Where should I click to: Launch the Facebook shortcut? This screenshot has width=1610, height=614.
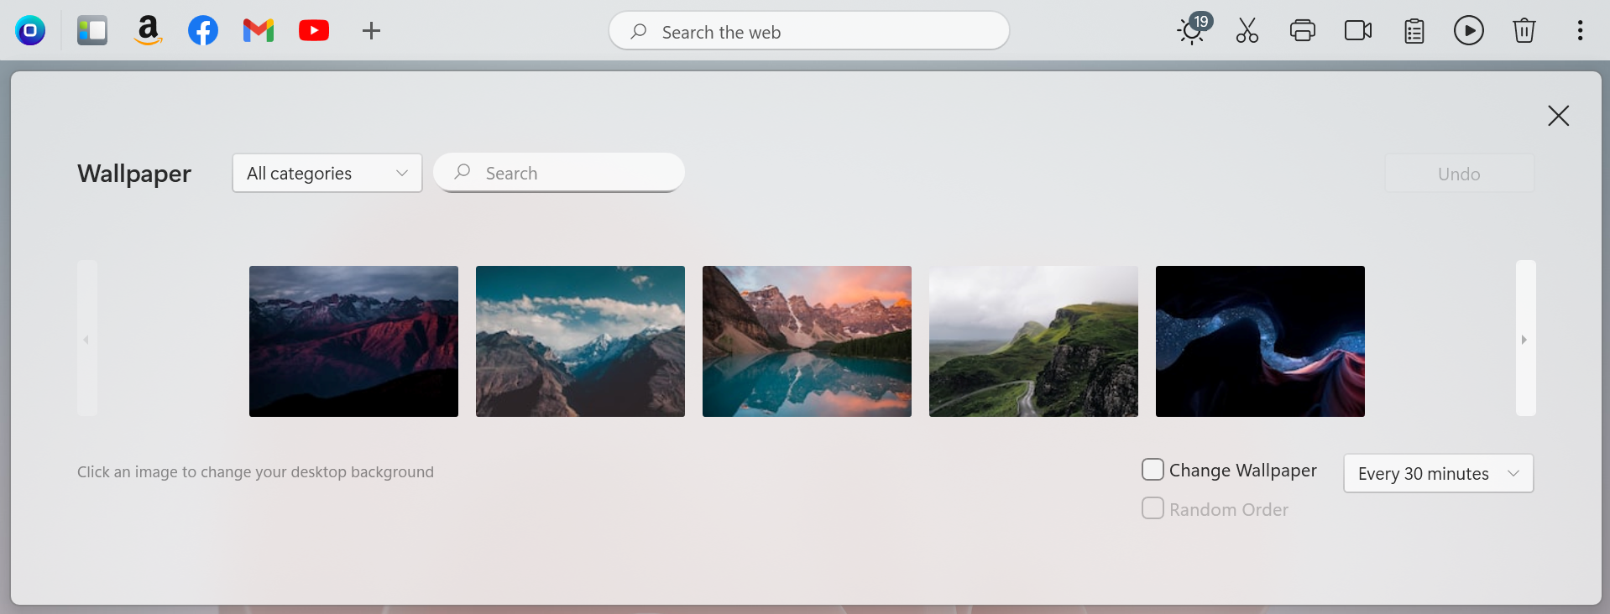203,31
